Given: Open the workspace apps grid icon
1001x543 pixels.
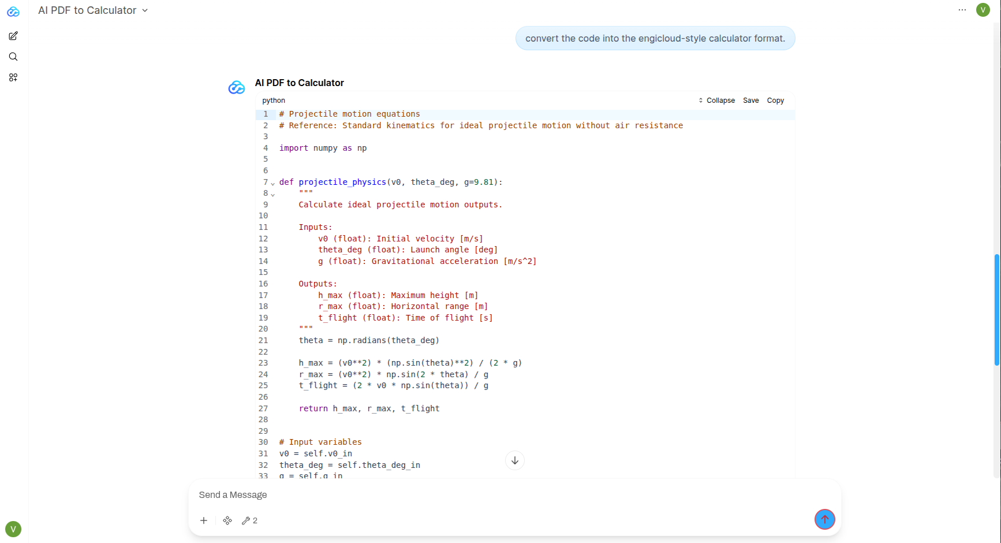Looking at the screenshot, I should point(13,77).
